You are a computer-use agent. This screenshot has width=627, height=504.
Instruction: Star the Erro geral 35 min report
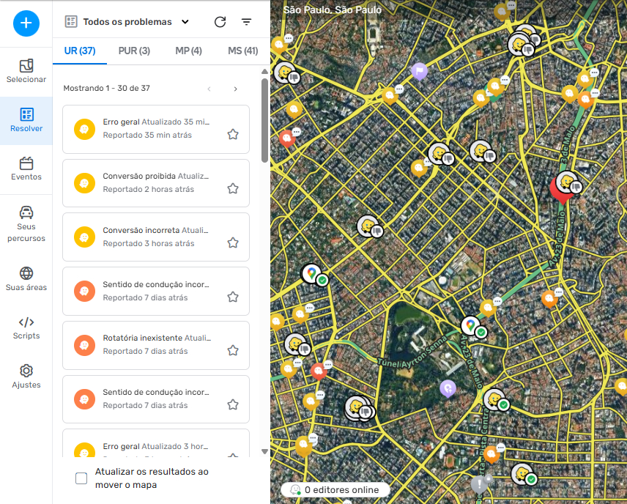[233, 134]
